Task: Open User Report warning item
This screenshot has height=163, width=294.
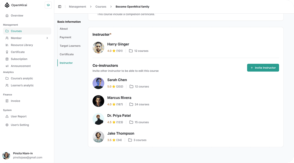Action: 18,116
